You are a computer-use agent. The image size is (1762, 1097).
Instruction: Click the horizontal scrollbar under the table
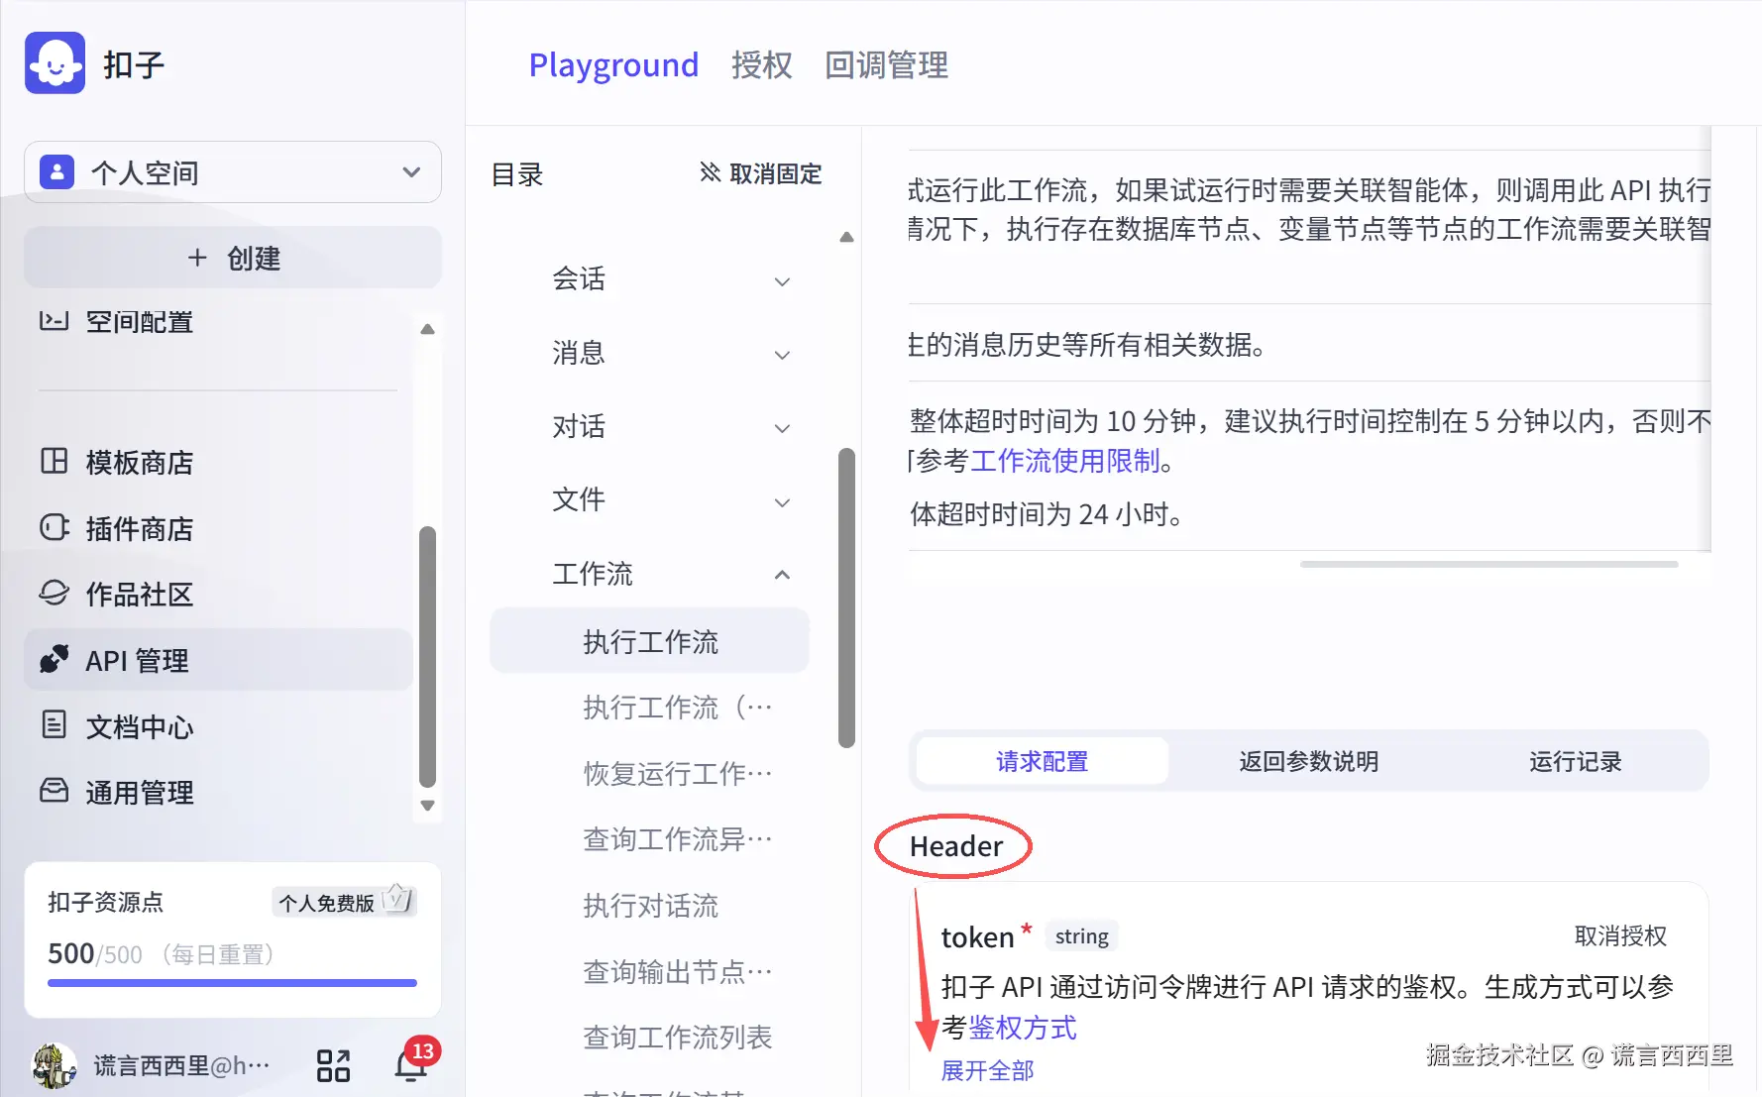click(1488, 564)
